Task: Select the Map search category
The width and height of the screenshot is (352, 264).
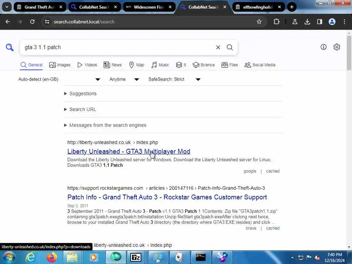Action: pos(136,65)
